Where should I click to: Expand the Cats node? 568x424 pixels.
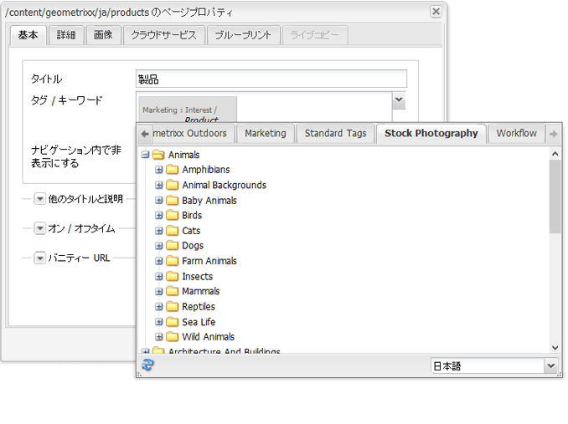[x=158, y=231]
